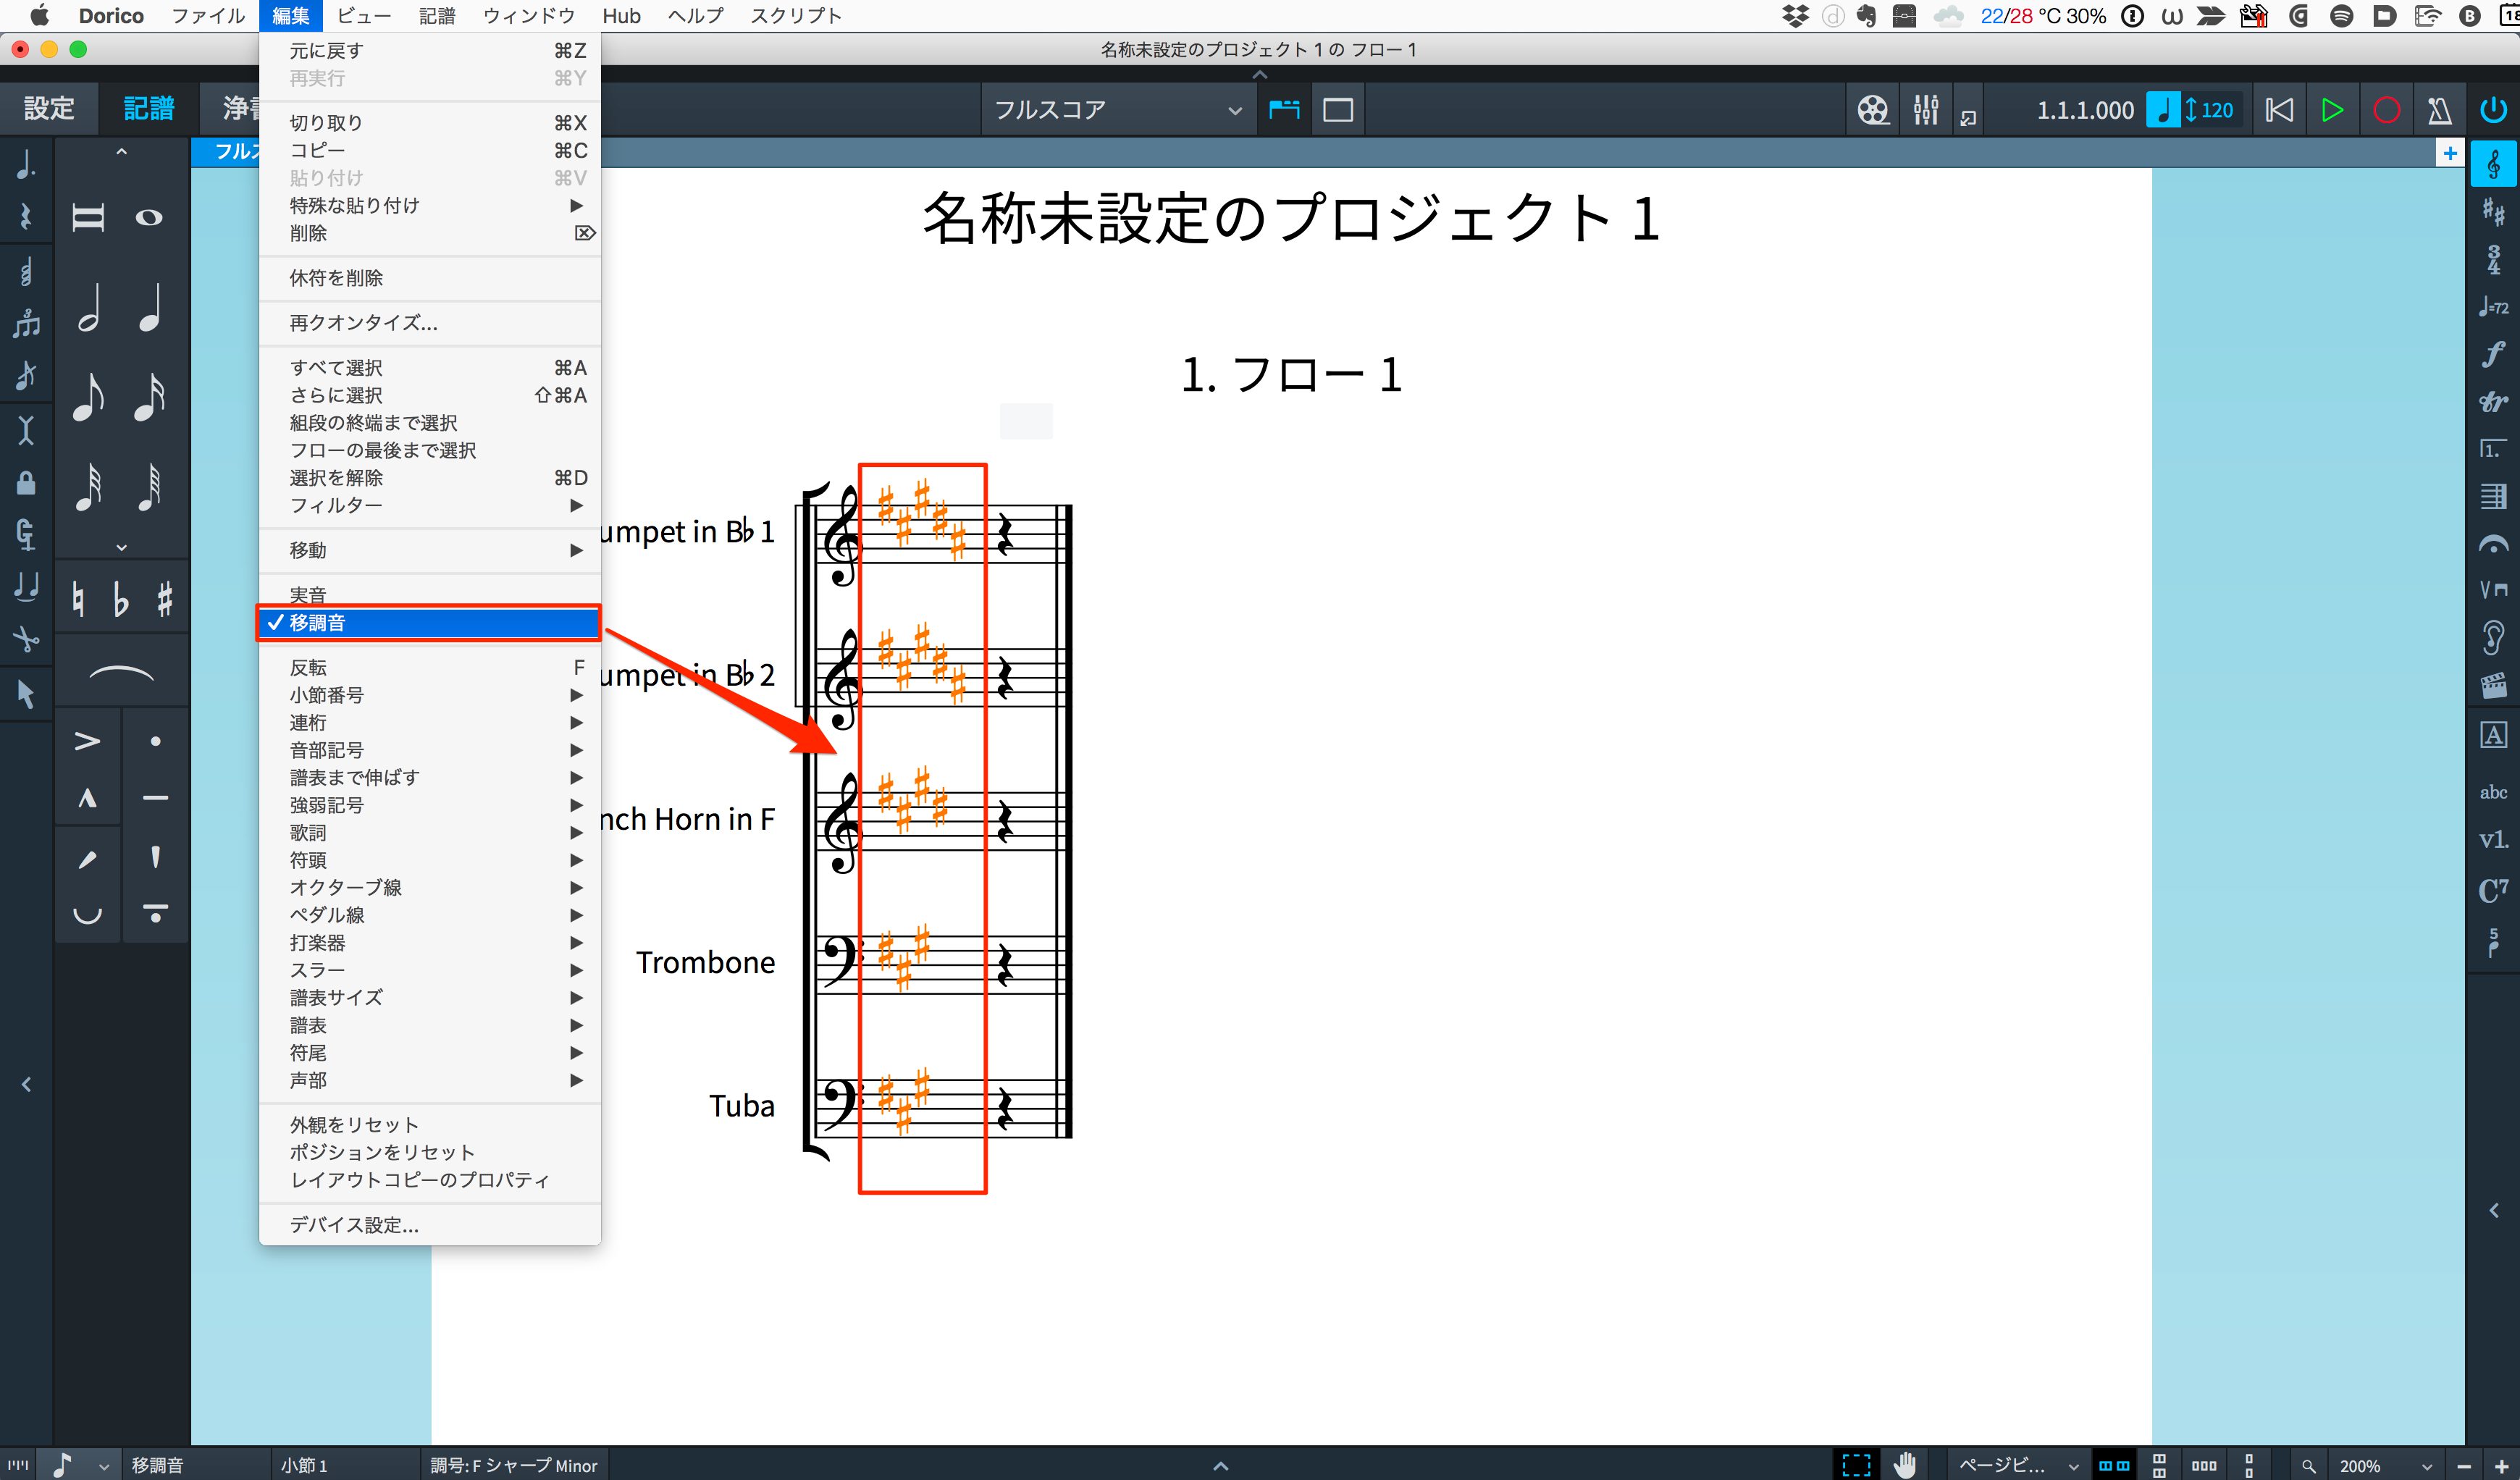
Task: Open the tempo panel
Action: (2493, 307)
